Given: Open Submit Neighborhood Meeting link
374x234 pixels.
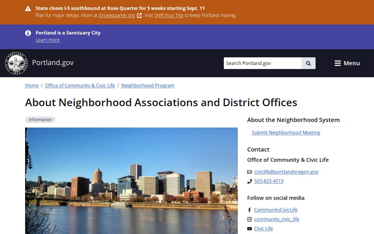Looking at the screenshot, I should 286,133.
